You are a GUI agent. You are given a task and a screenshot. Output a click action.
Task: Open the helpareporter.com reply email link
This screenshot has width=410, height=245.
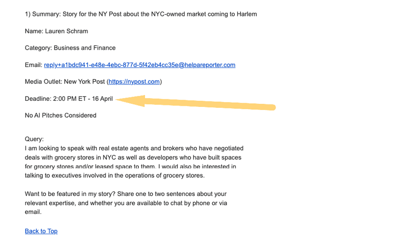click(x=139, y=65)
